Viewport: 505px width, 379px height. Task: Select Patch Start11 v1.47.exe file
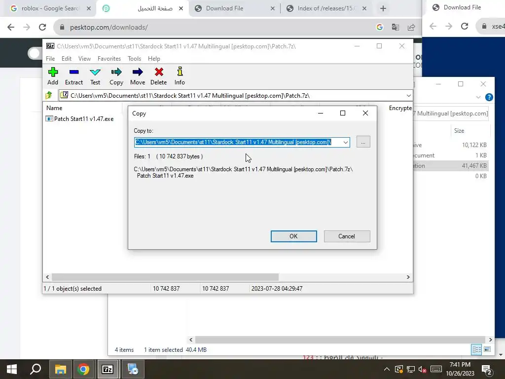click(x=80, y=118)
